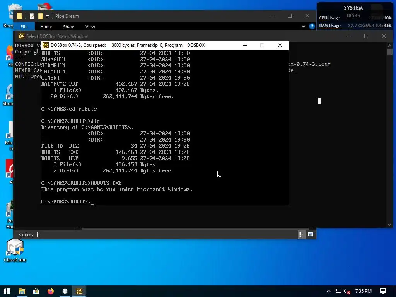This screenshot has height=297, width=396.
Task: Open the File tab in Pipe Dream window
Action: [24, 27]
